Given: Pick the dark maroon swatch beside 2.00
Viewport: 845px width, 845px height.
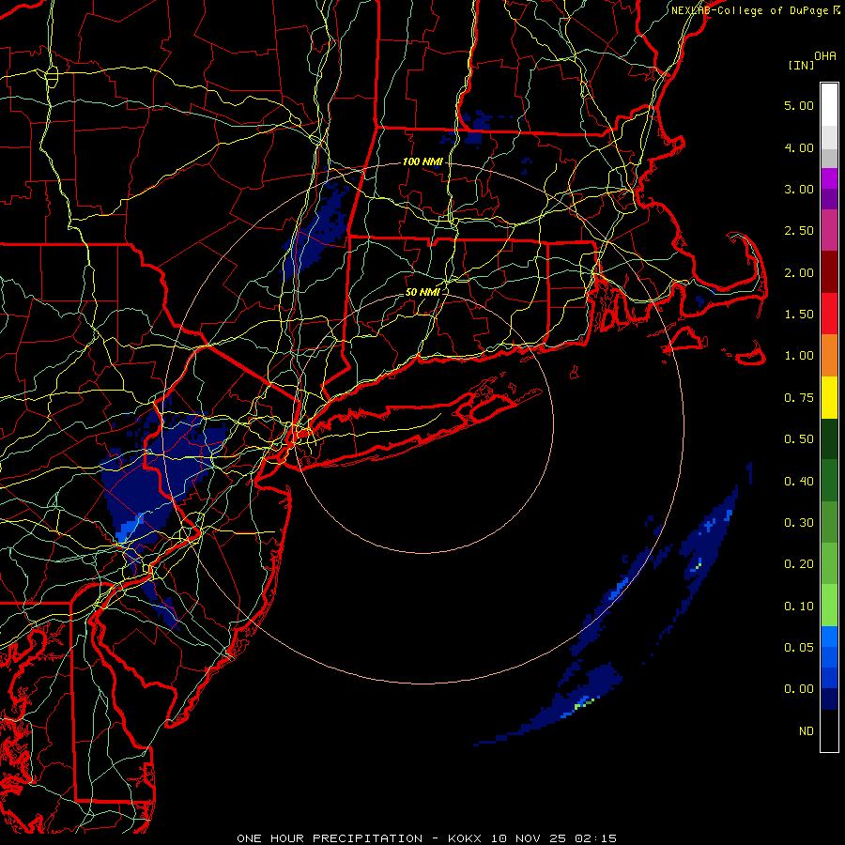Looking at the screenshot, I should (829, 272).
